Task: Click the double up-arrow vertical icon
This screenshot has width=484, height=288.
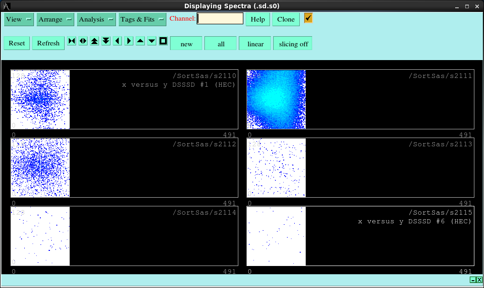Action: pyautogui.click(x=94, y=41)
